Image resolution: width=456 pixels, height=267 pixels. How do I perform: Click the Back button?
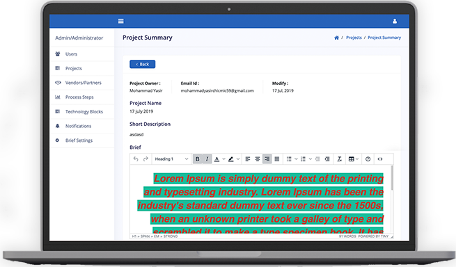tap(143, 64)
